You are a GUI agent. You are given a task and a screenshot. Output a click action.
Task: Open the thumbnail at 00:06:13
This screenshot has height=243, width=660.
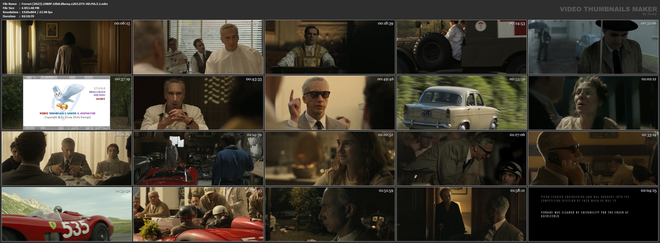(x=67, y=47)
